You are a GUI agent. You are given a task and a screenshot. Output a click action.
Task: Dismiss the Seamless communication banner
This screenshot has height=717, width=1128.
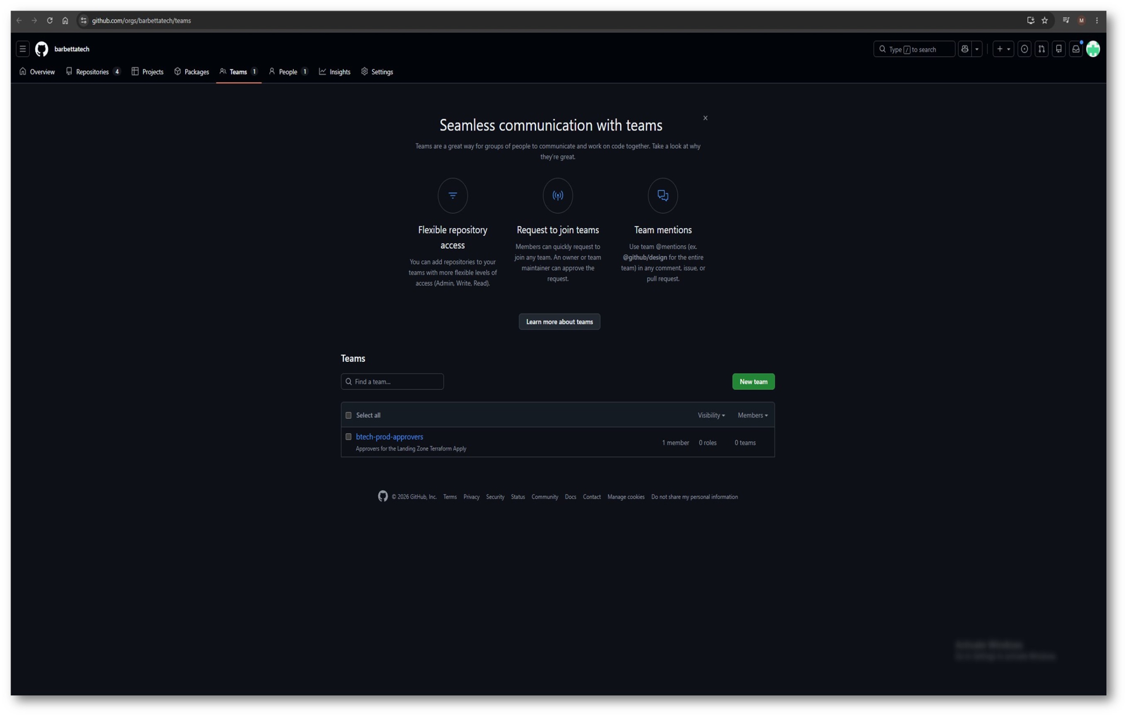click(x=705, y=118)
